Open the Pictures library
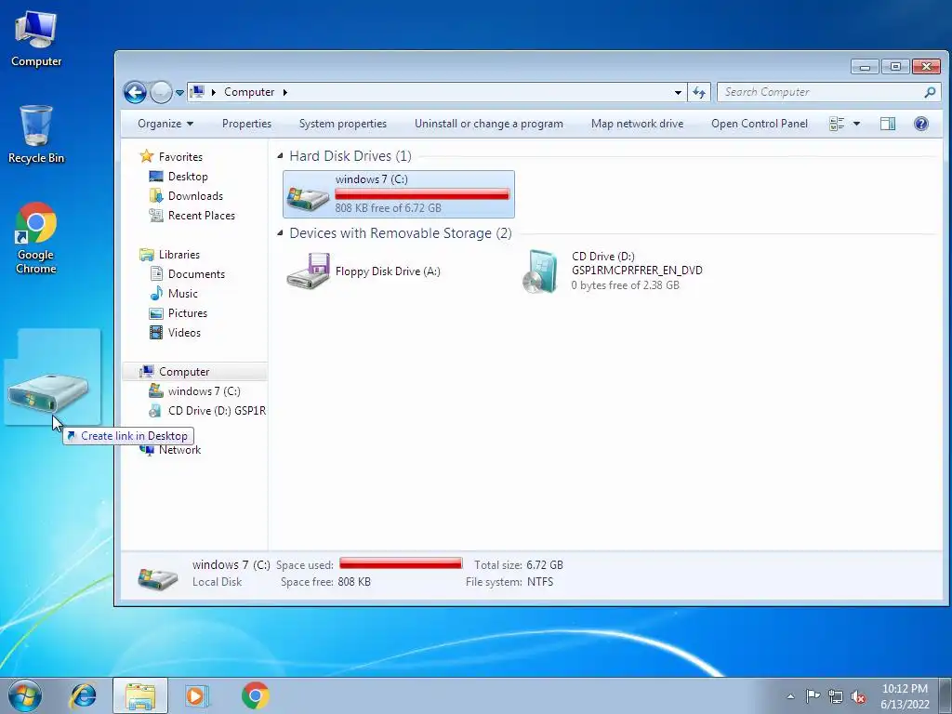 coord(178,313)
